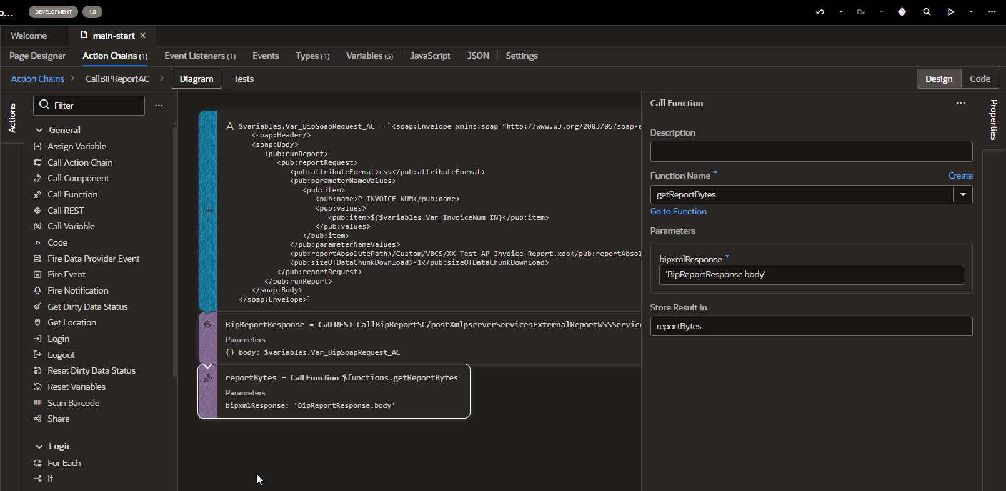Open the Undo history dropdown arrow
This screenshot has width=1006, height=491.
click(841, 12)
